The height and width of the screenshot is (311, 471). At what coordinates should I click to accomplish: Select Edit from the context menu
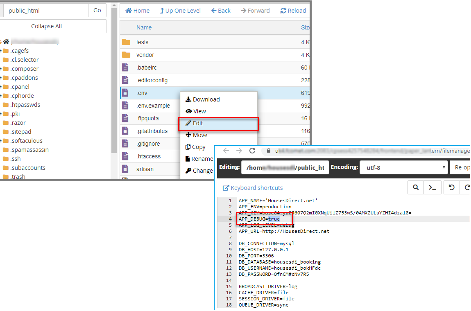click(x=198, y=123)
